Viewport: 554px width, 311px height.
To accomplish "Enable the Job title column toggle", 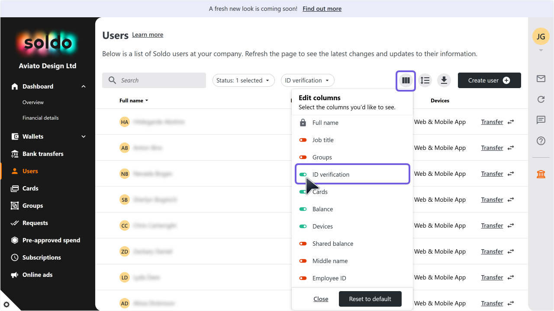I will tap(303, 140).
